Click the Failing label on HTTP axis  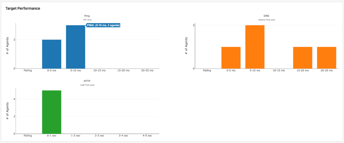(28, 136)
